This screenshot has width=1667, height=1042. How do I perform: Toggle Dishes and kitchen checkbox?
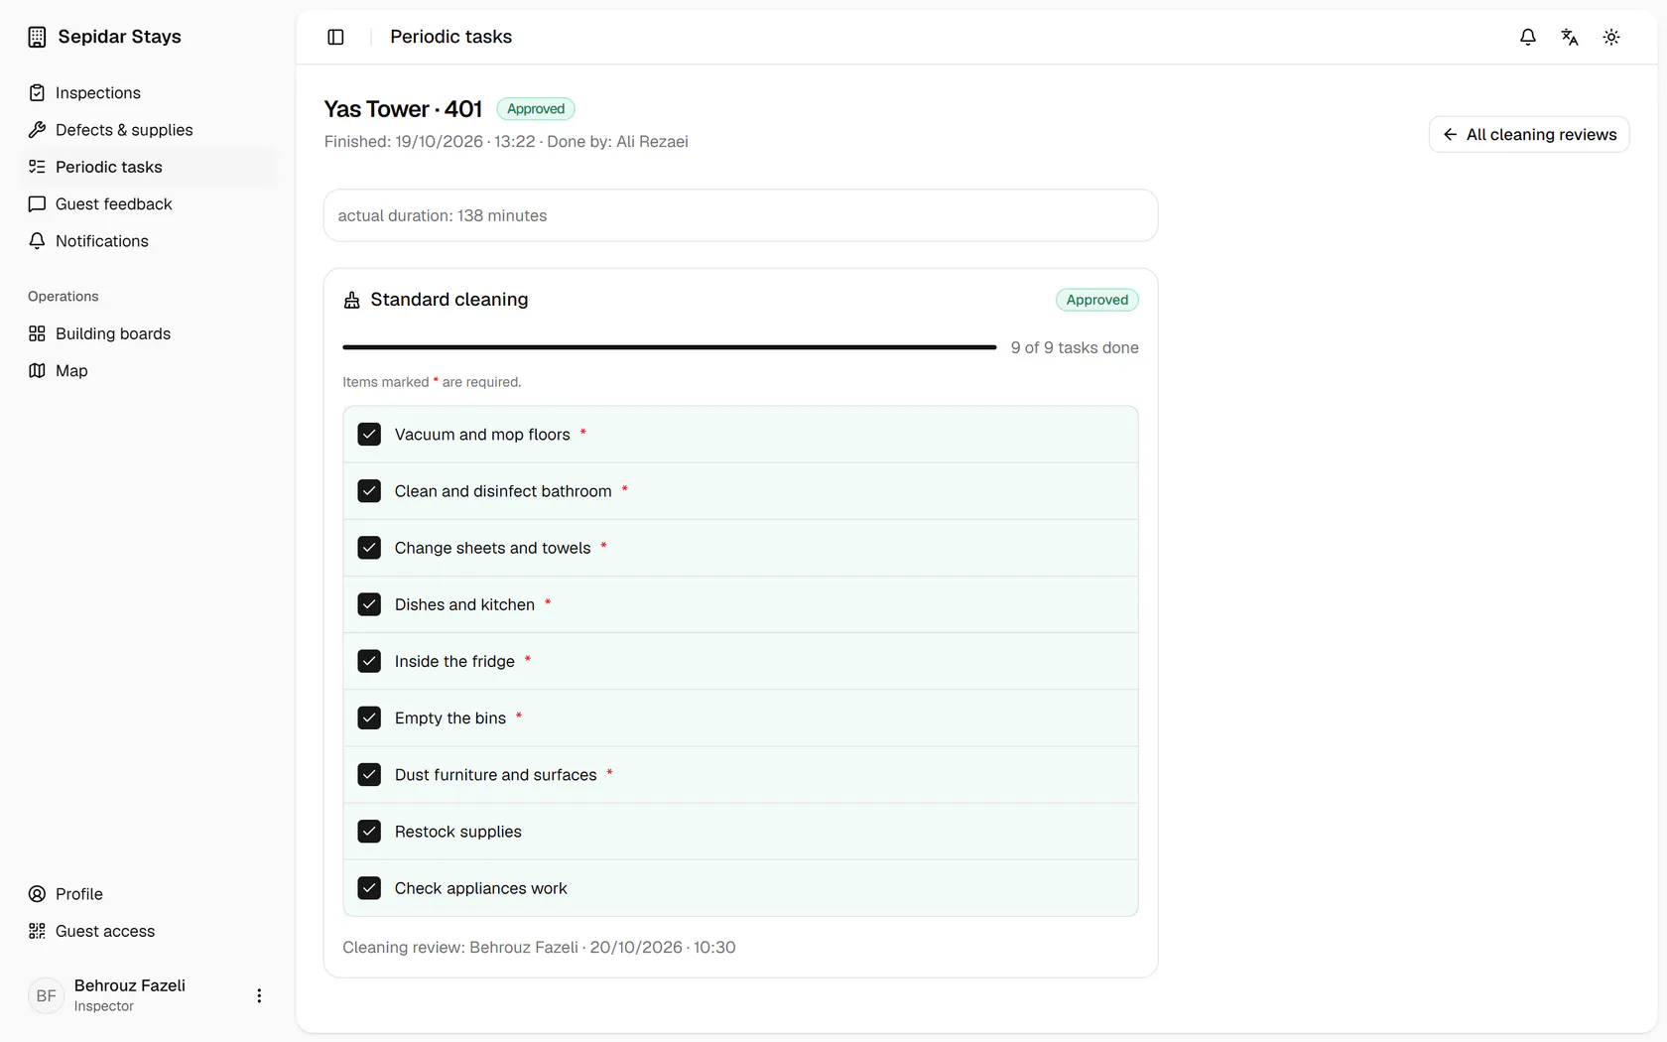369,604
